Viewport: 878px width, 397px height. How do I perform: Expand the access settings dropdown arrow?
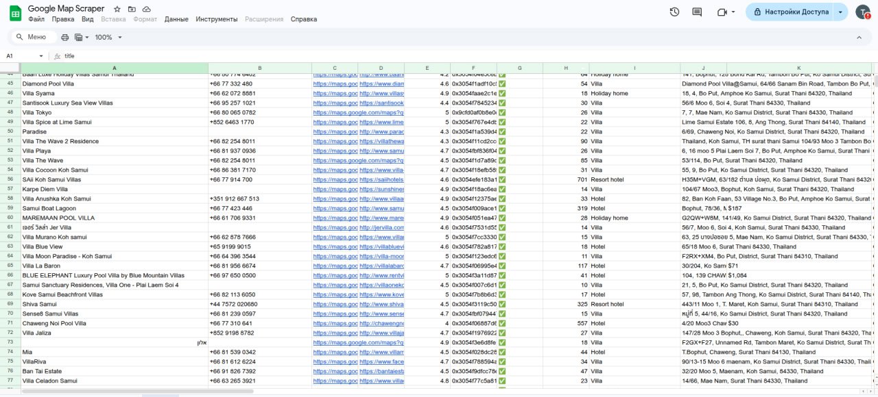pos(841,12)
